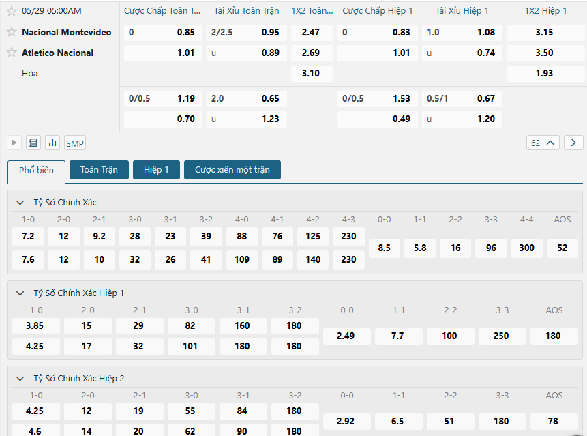Bet on 0-0 first half score 2.49
Image resolution: width=587 pixels, height=436 pixels.
(346, 336)
